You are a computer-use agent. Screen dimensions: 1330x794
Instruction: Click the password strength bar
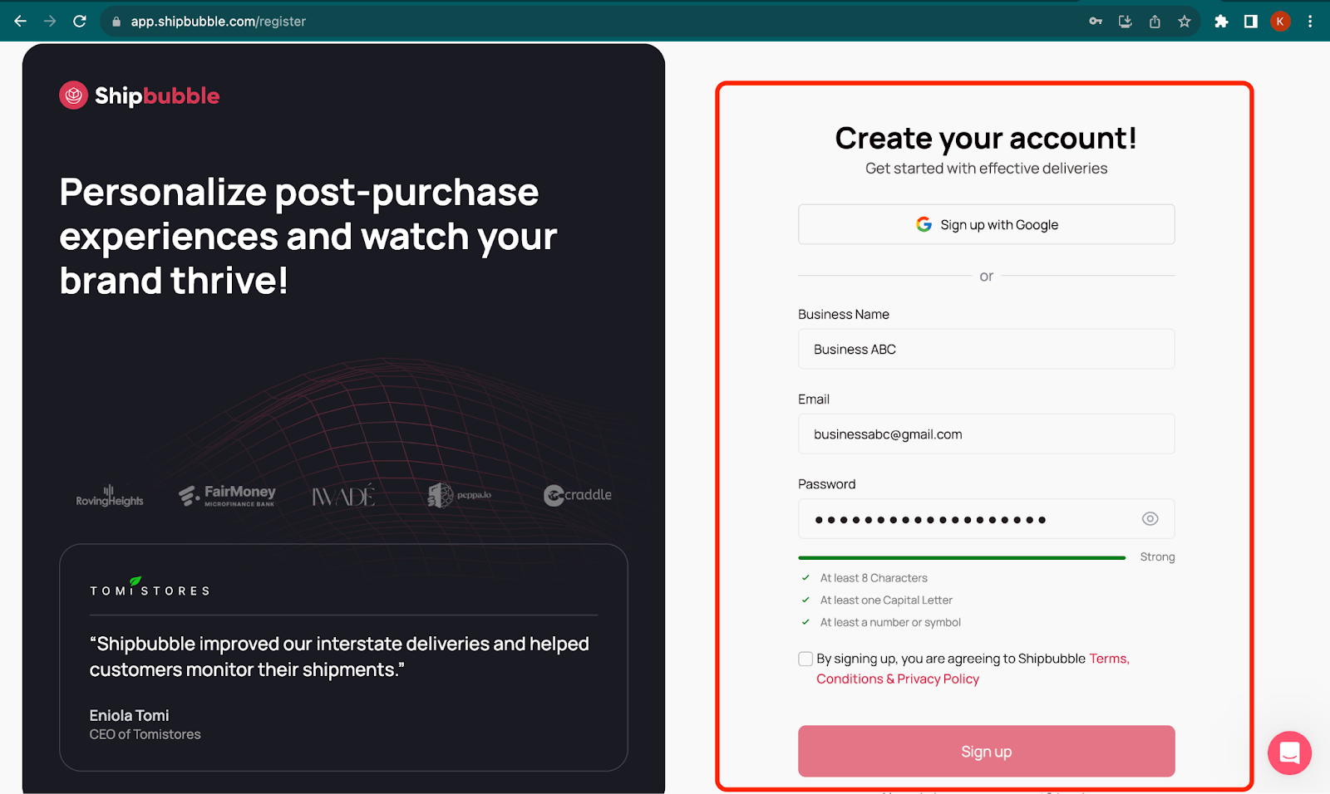coord(962,557)
